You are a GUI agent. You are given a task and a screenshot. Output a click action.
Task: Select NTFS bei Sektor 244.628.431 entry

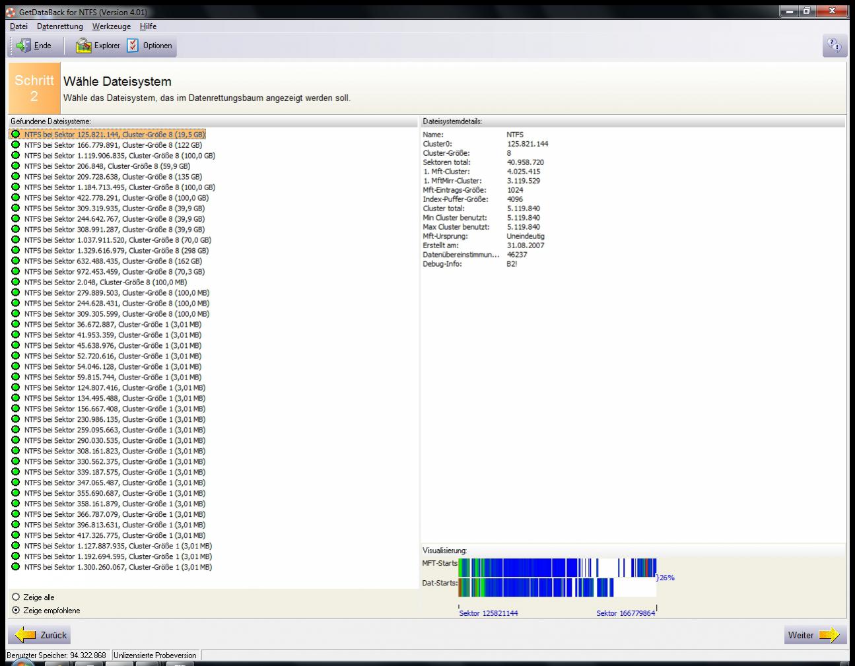tap(110, 304)
